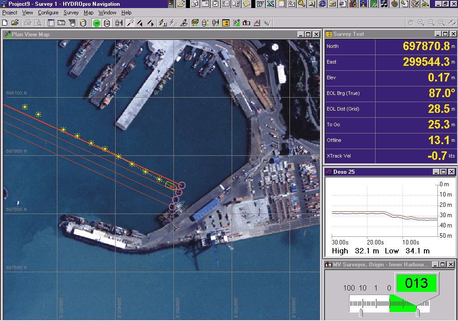Click the green 013 heading readout
This screenshot has width=458, height=321.
pyautogui.click(x=416, y=283)
